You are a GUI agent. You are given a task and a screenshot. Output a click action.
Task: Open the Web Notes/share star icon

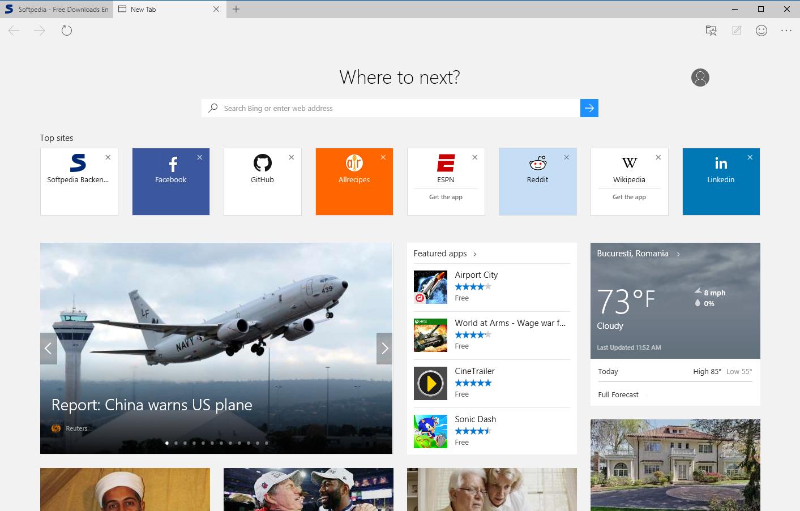click(711, 30)
